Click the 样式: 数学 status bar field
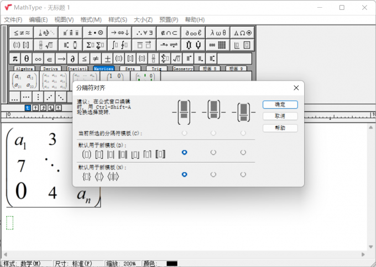This screenshot has height=267, width=376. [x=27, y=264]
